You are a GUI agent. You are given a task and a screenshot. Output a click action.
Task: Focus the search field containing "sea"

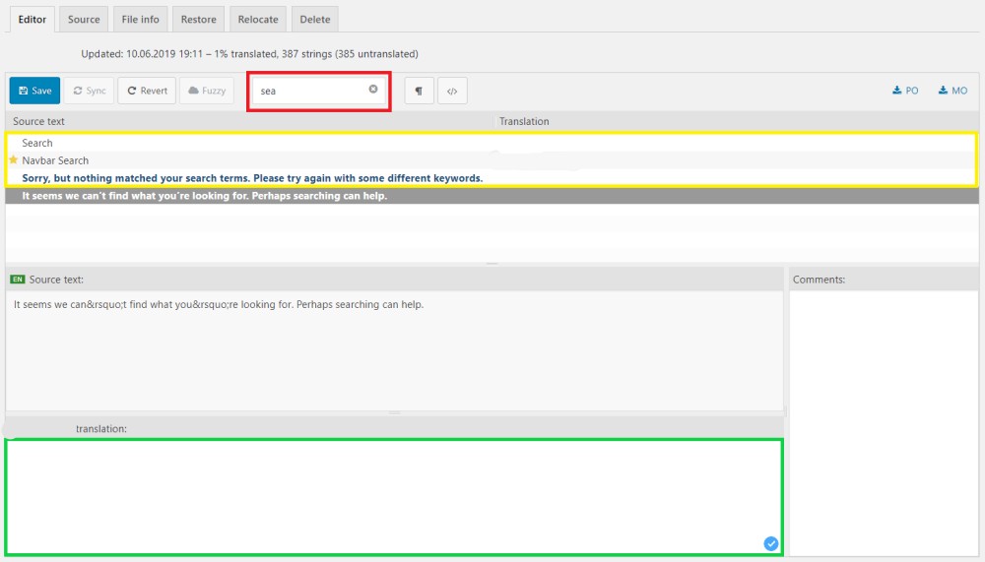310,91
